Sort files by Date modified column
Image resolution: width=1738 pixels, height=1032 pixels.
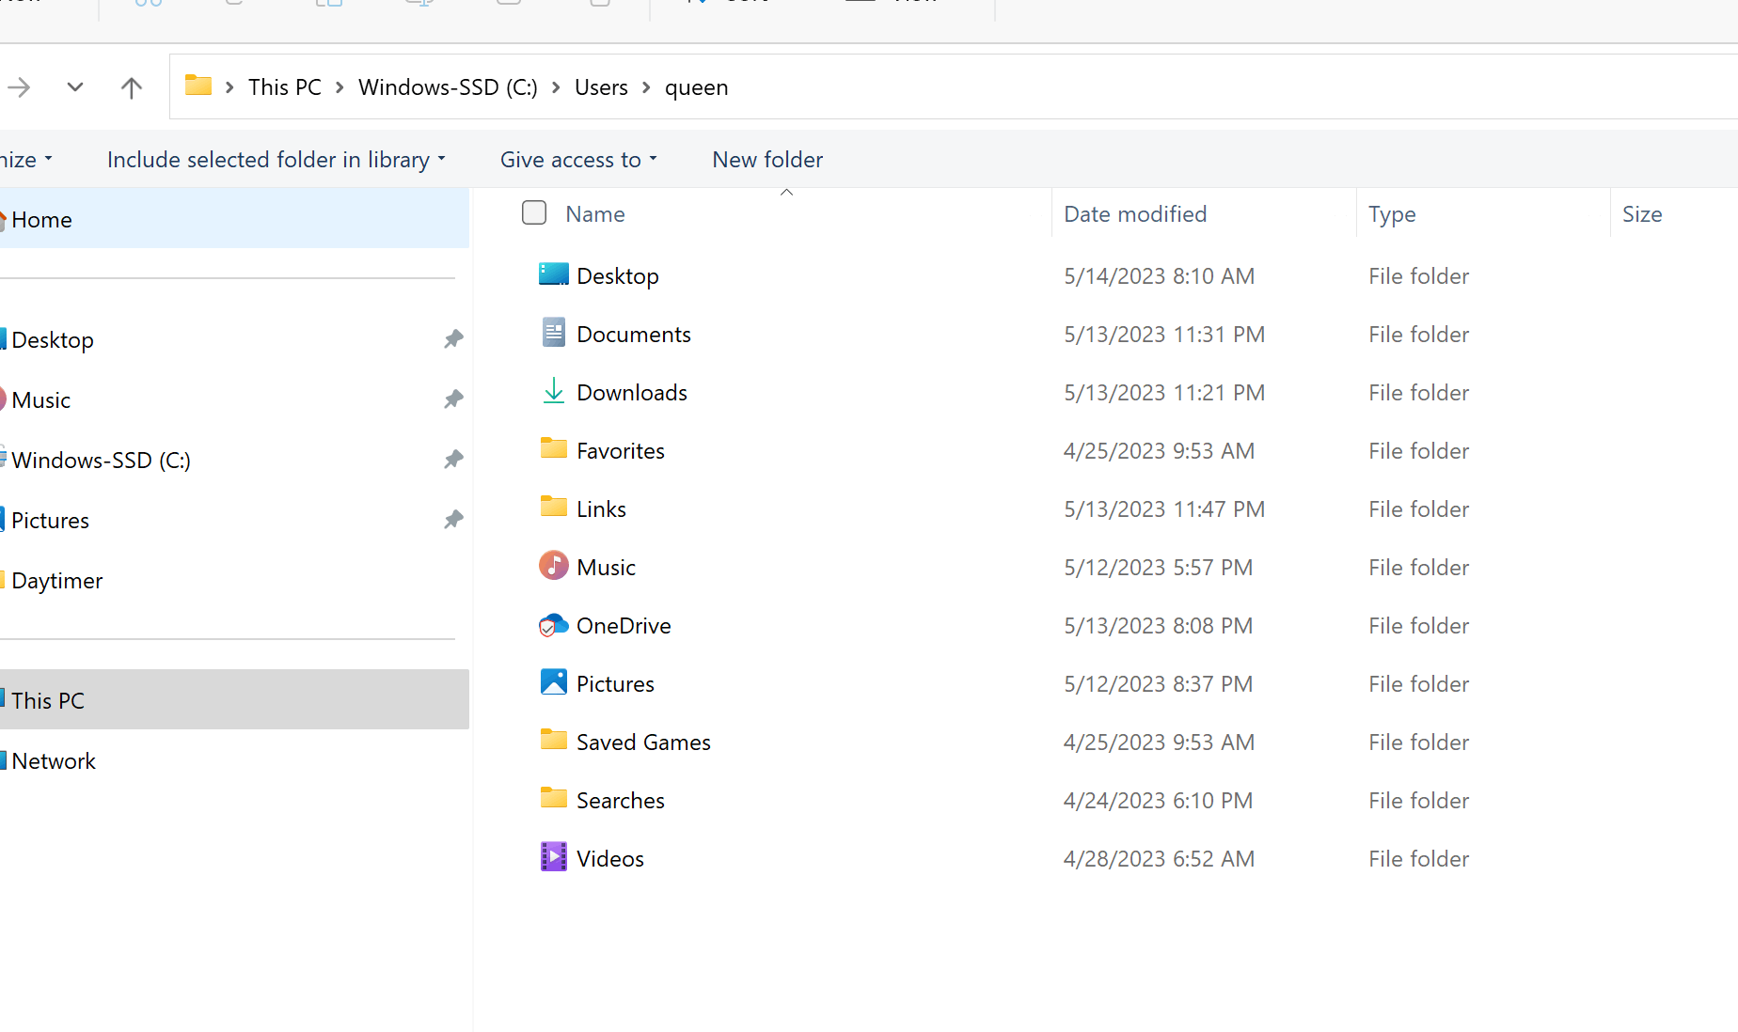[x=1135, y=213]
